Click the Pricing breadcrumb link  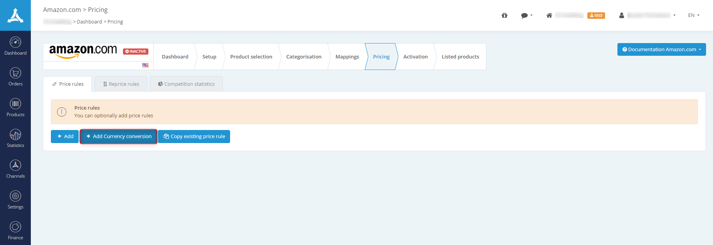click(x=115, y=22)
